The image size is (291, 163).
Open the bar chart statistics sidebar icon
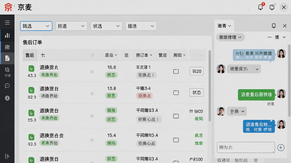pos(7,35)
